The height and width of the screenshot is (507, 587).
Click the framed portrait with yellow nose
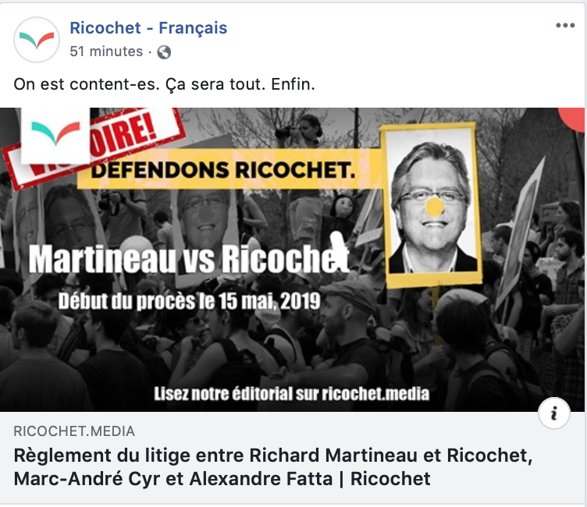(431, 205)
